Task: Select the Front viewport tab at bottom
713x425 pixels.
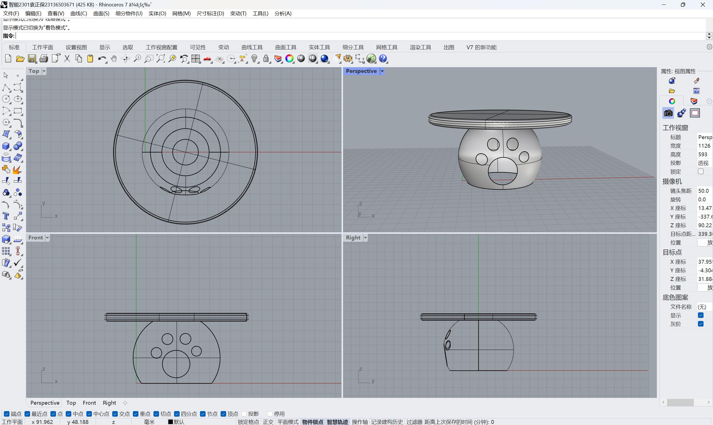Action: (x=89, y=403)
